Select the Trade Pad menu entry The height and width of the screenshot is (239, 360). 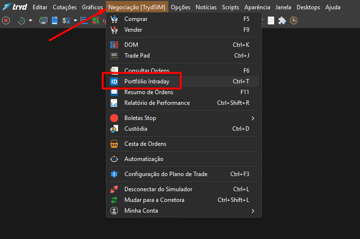click(x=184, y=56)
